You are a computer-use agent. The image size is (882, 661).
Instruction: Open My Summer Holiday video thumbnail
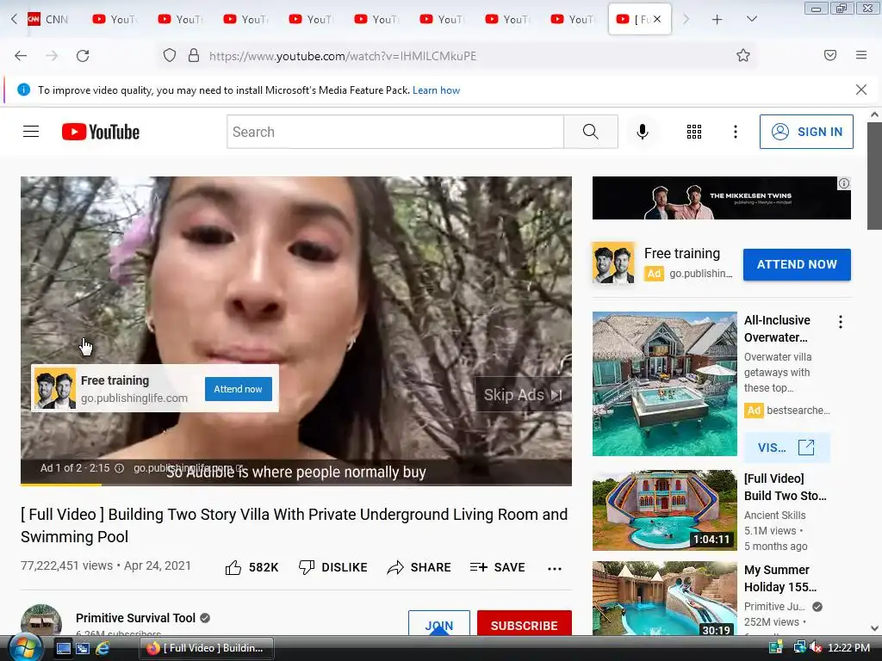click(x=664, y=598)
